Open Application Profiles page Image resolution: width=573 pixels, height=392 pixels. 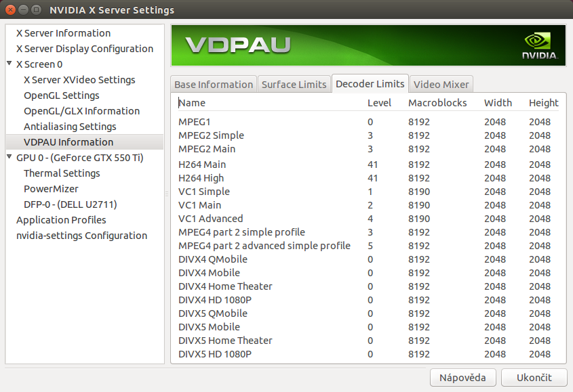click(61, 220)
